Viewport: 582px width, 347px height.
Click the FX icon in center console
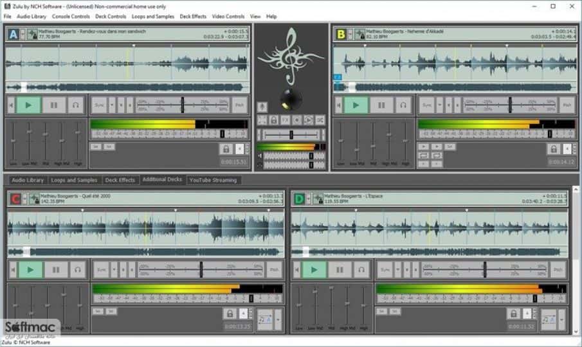point(285,120)
